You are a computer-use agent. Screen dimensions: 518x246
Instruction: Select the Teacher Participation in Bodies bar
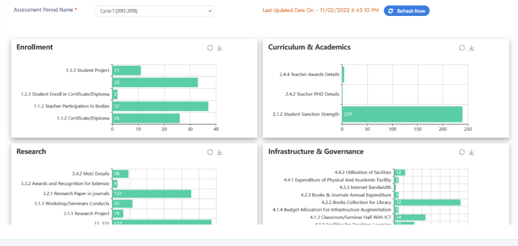(x=160, y=106)
